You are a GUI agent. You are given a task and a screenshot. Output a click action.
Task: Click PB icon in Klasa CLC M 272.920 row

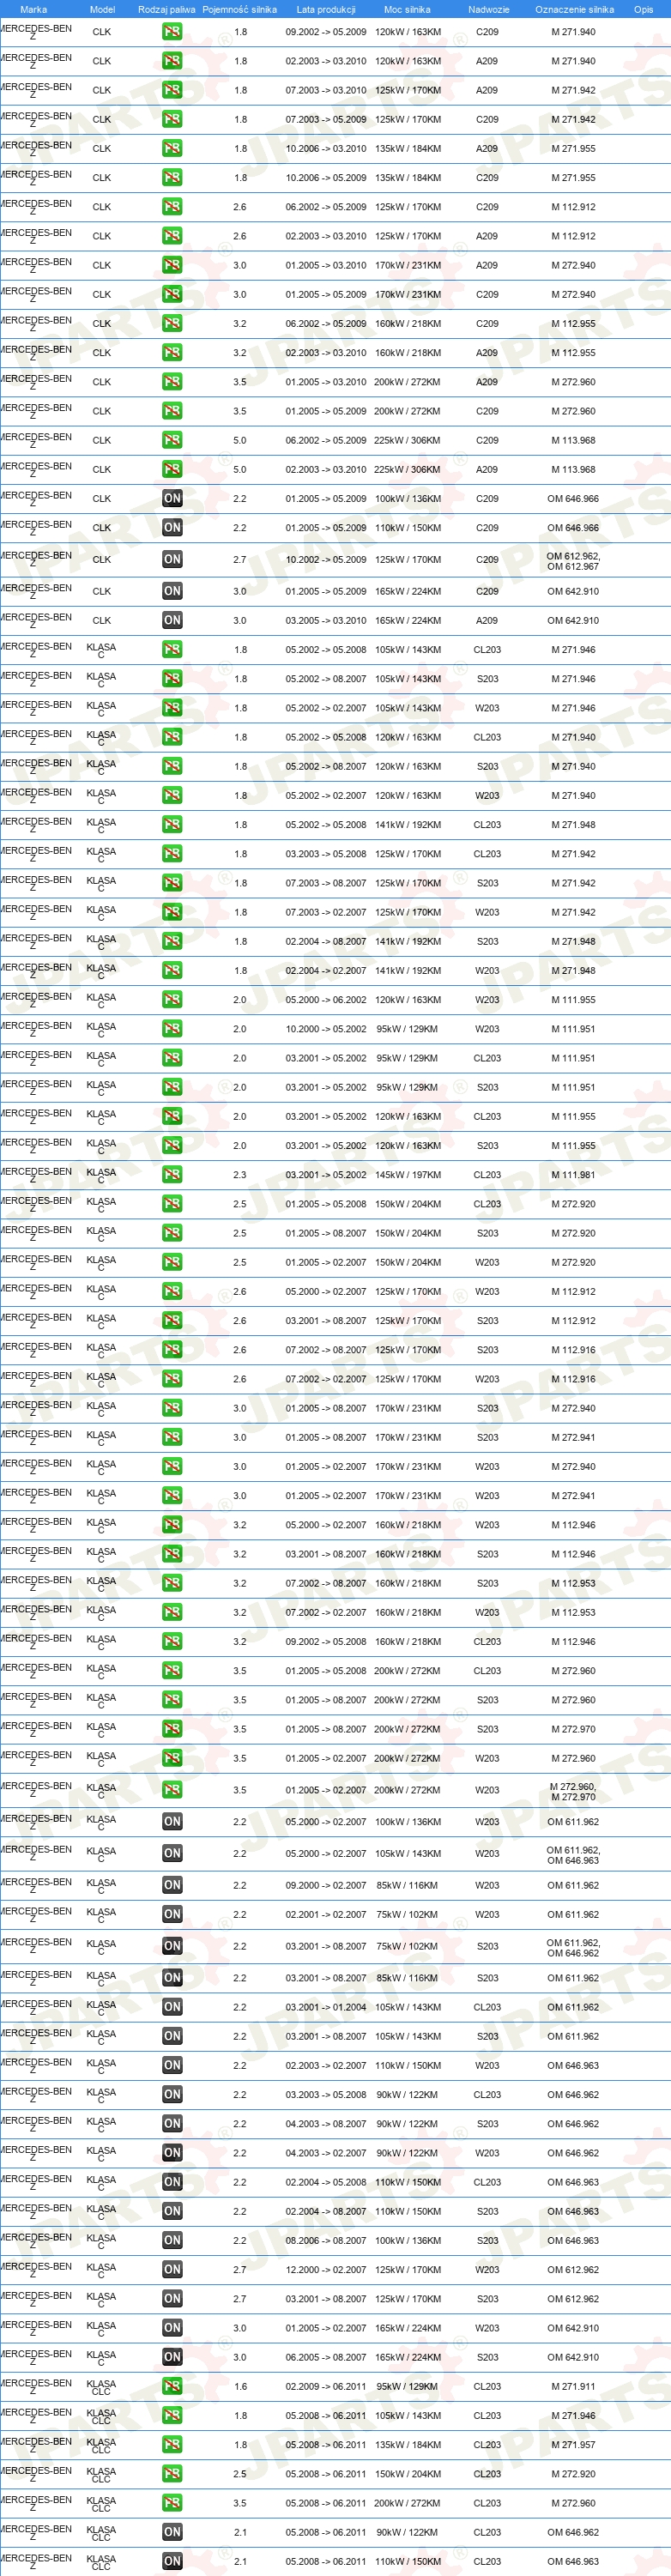(172, 2474)
